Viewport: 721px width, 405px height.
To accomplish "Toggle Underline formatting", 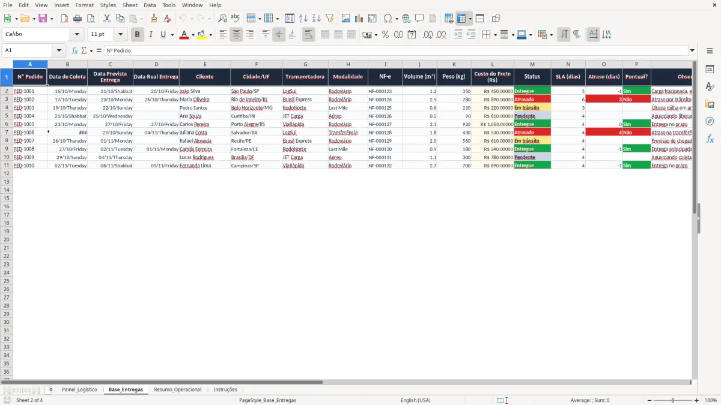I will [x=163, y=35].
